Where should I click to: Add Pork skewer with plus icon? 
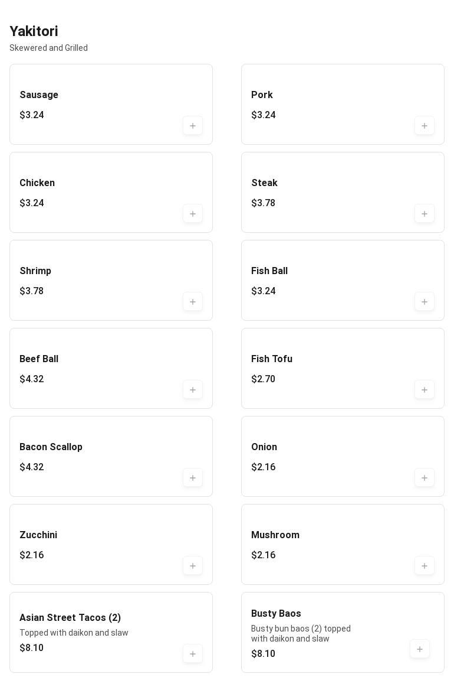[425, 126]
